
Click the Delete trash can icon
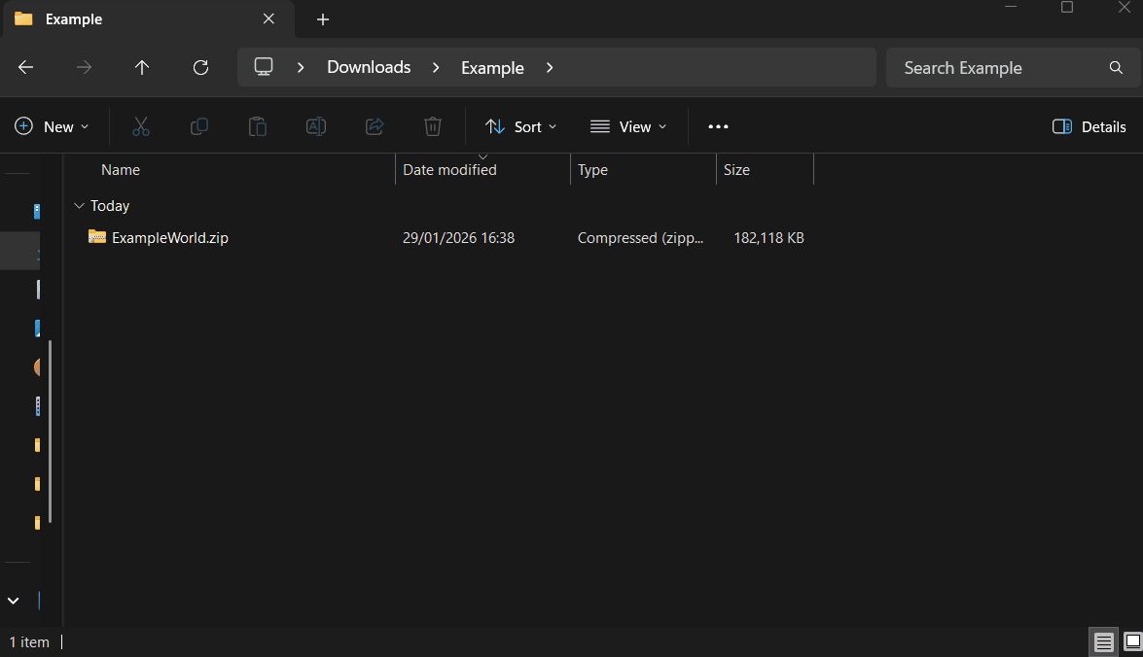pyautogui.click(x=432, y=126)
